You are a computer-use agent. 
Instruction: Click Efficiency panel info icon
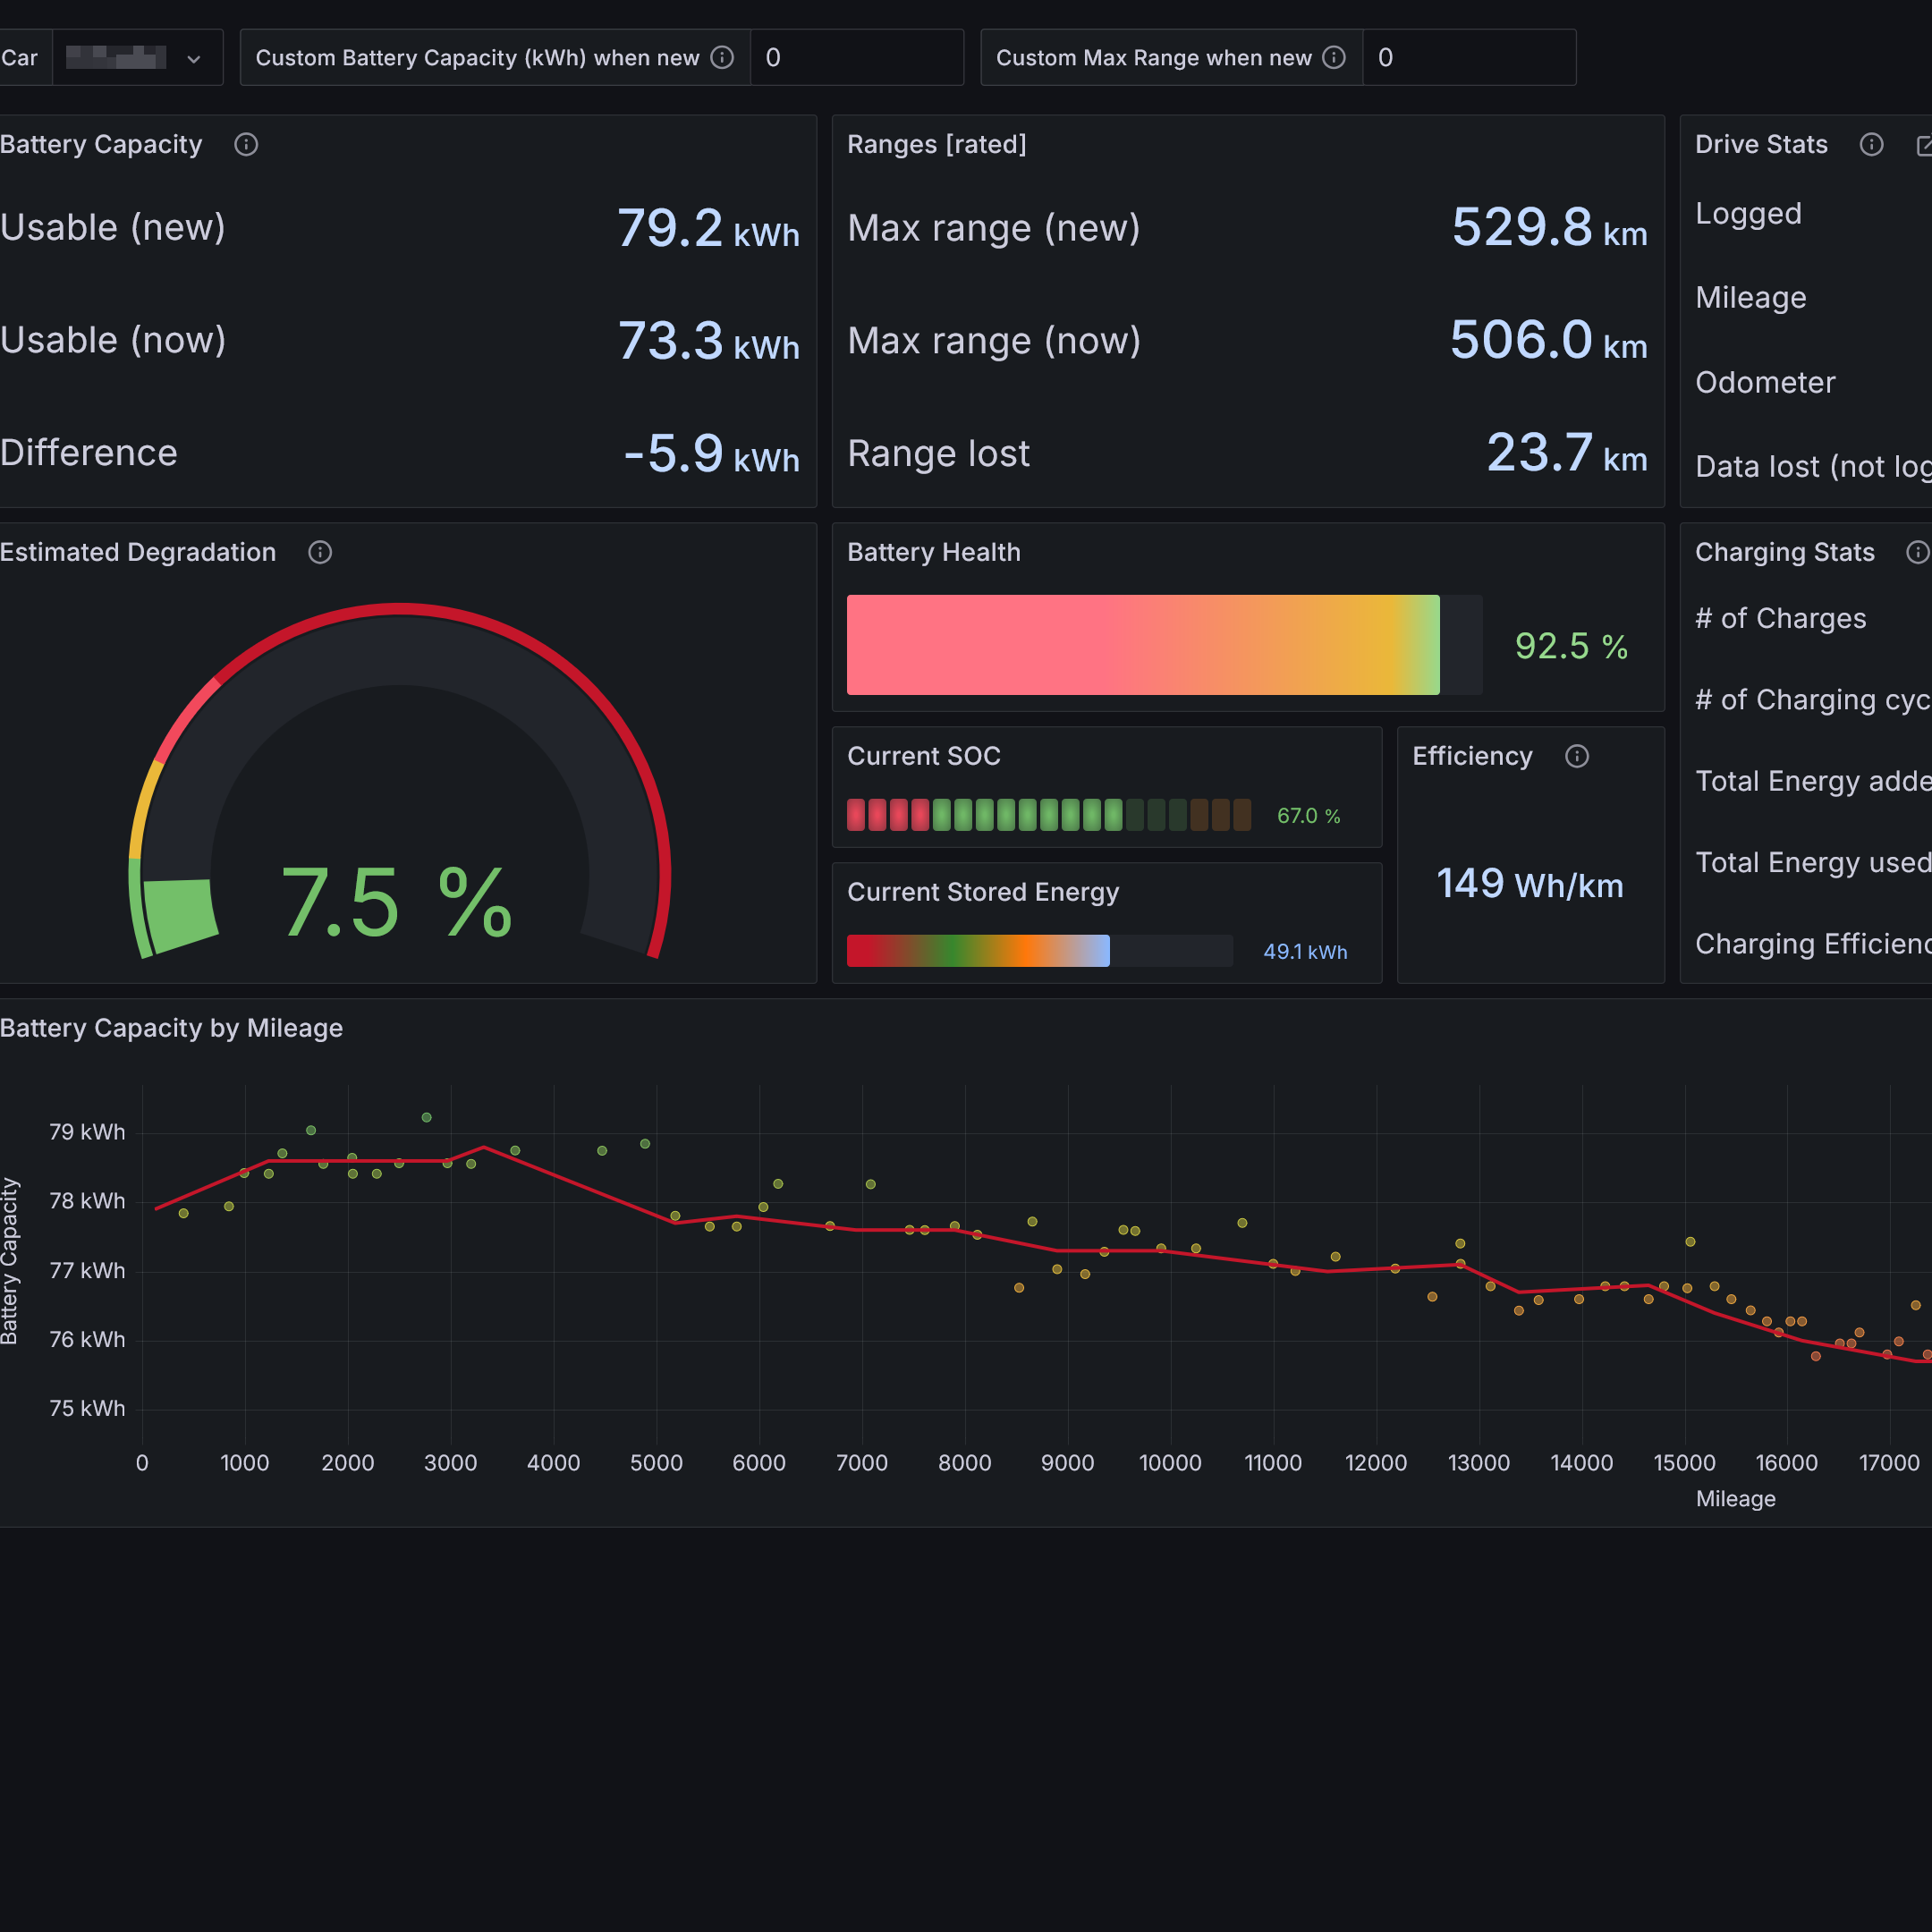click(x=1577, y=757)
